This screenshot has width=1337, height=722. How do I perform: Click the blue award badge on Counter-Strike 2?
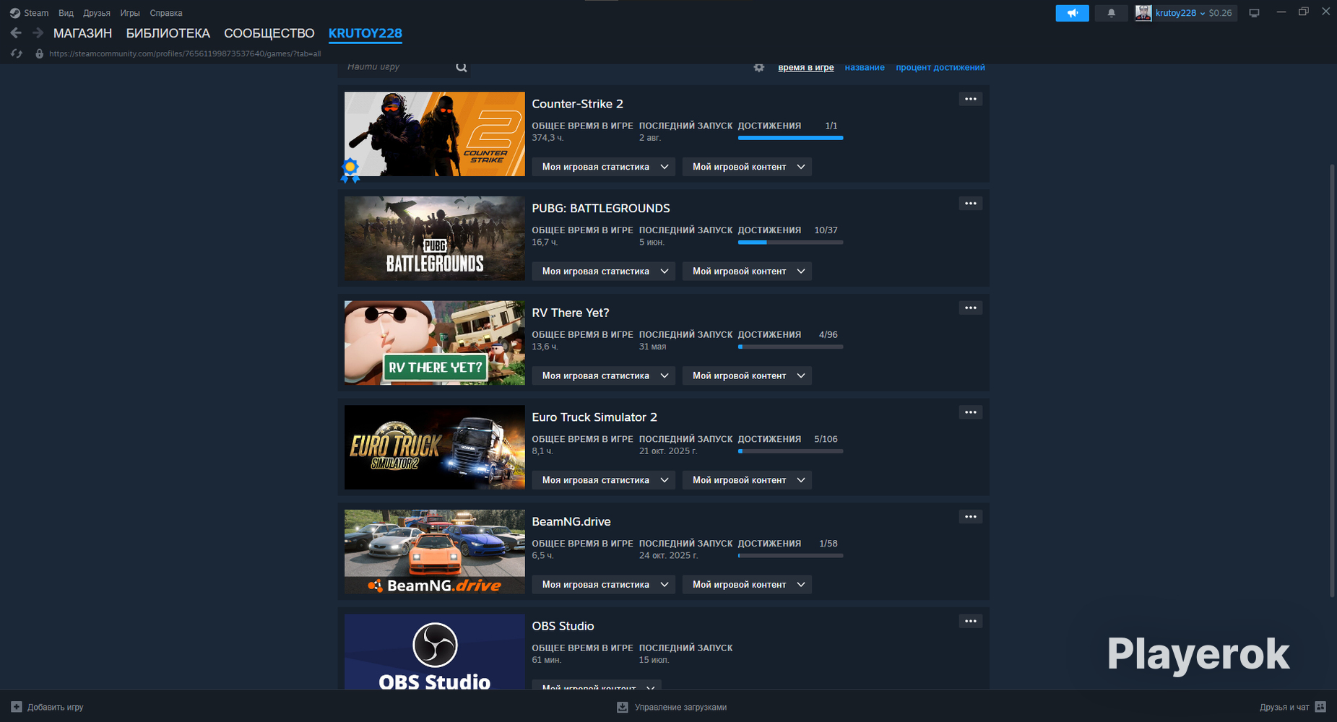[350, 170]
